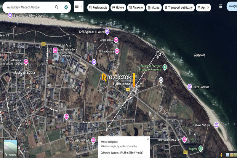
Task: Open the Dom Jastrzębia hotel pin
Action: [26, 62]
